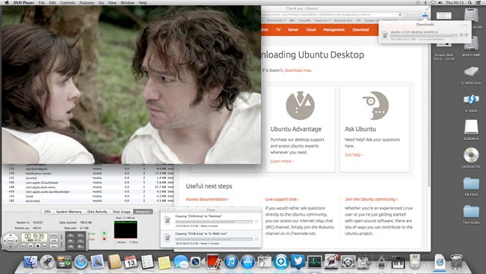Open Photo Booth icon in Dock
This screenshot has width=486, height=274.
[214, 262]
